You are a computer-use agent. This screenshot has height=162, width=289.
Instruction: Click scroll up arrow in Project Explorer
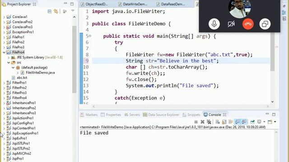[x=74, y=17]
